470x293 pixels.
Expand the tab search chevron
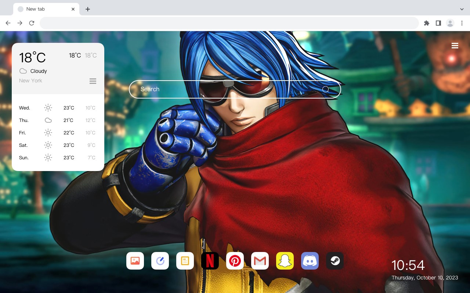pos(462,9)
